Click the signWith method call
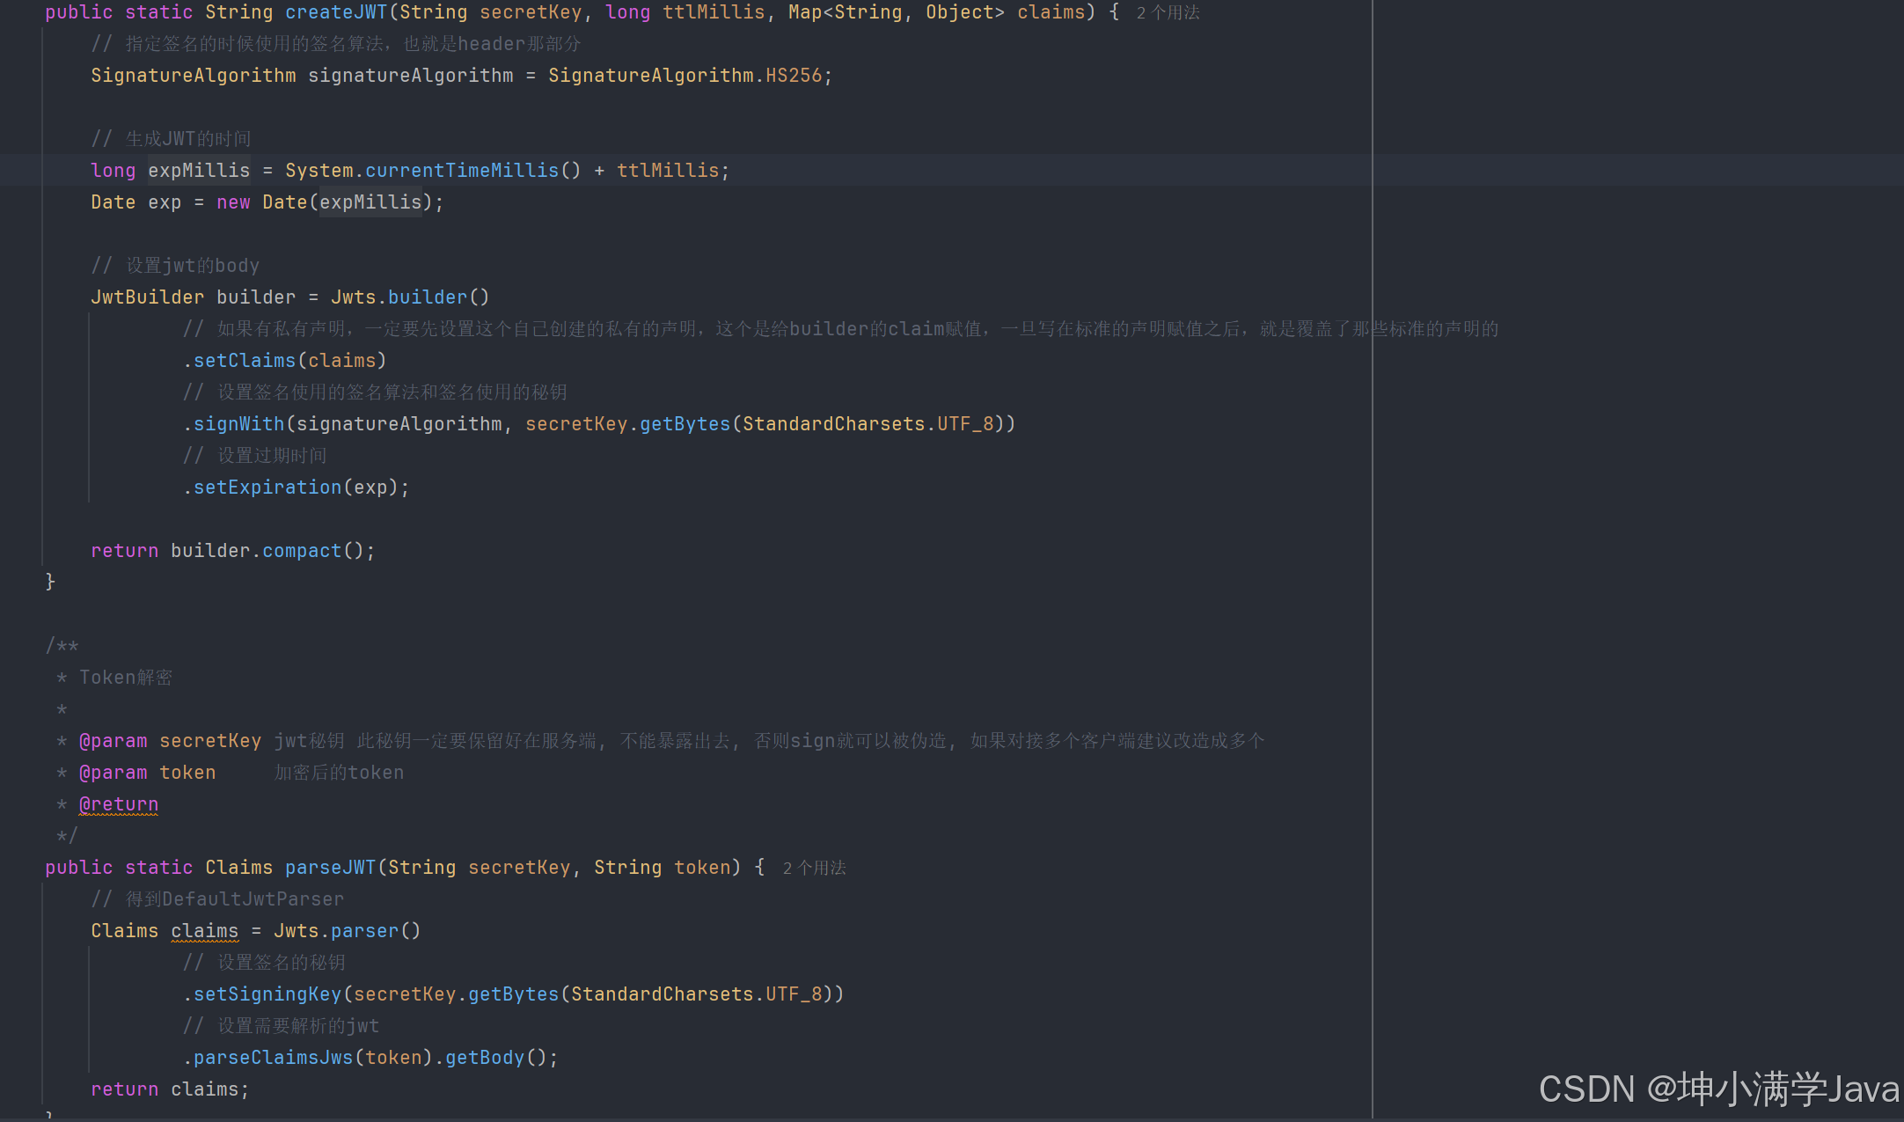This screenshot has height=1122, width=1904. (x=238, y=424)
